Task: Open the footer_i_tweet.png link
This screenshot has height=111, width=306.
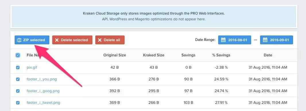Action: (43, 102)
